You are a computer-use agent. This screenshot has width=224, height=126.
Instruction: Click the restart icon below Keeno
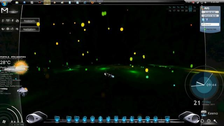202,121
